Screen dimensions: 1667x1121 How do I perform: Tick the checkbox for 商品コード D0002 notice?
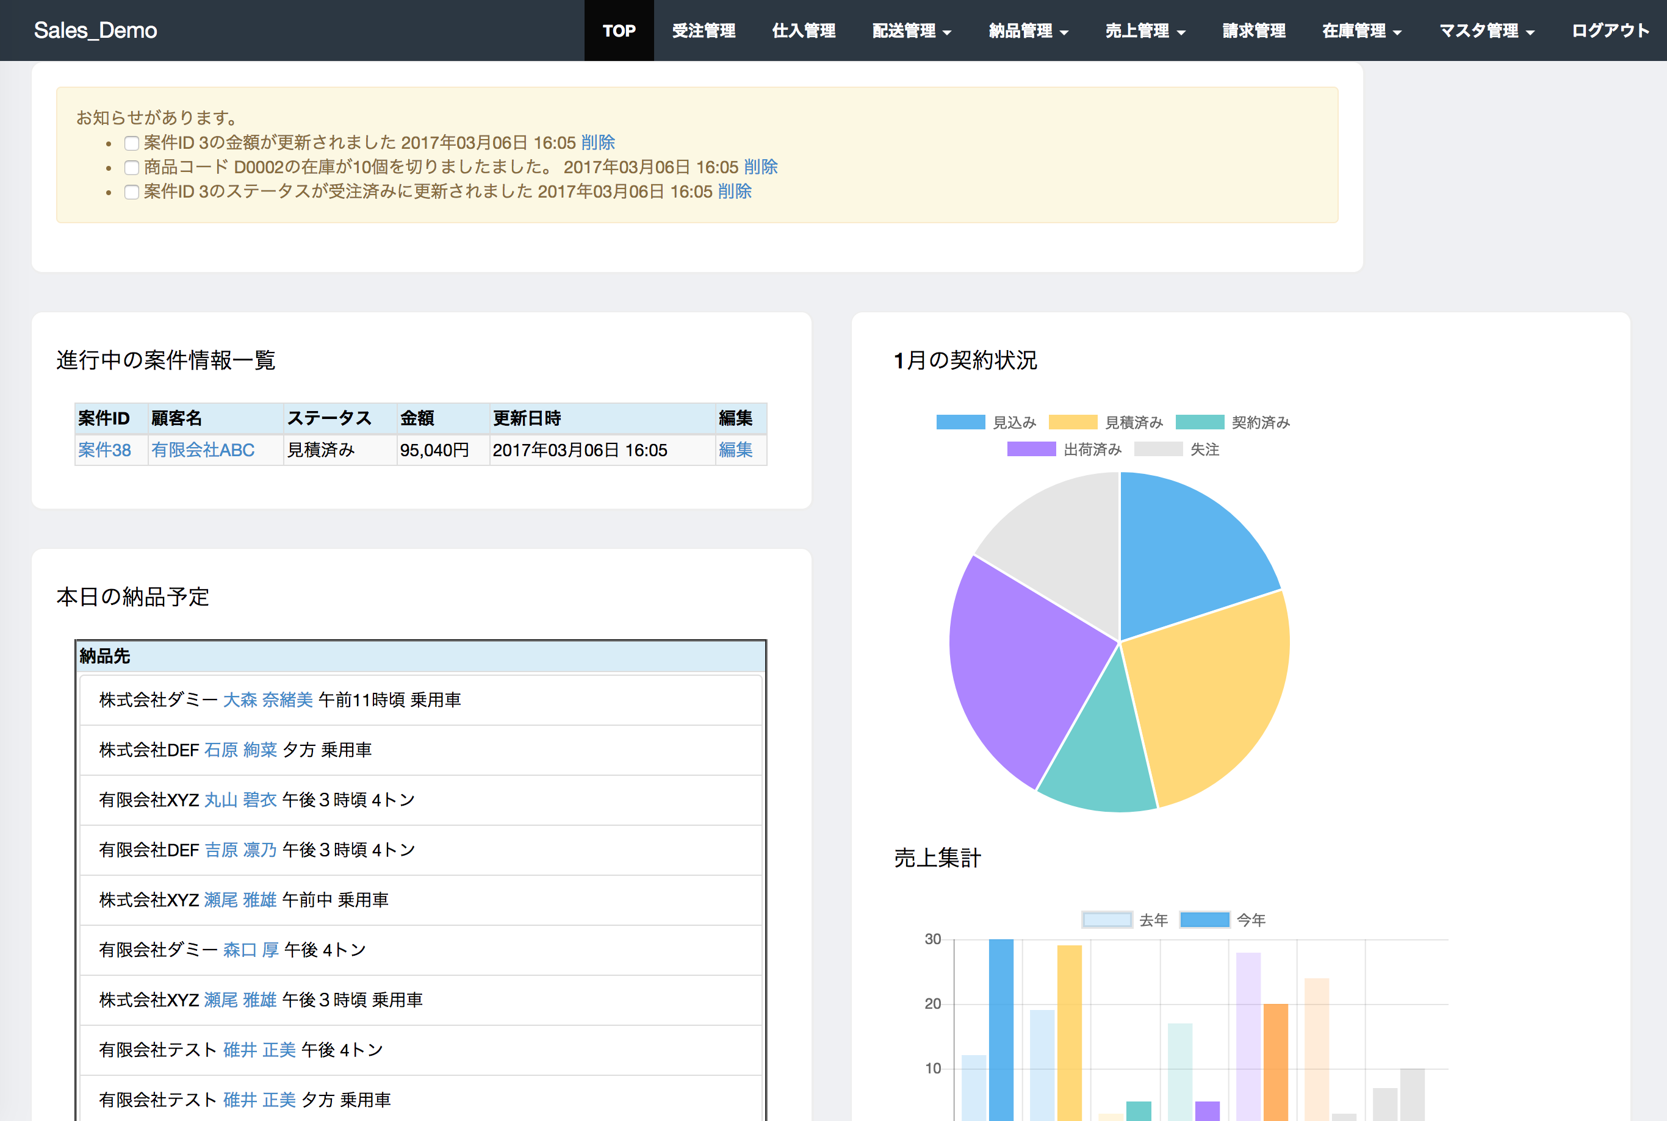click(x=132, y=168)
